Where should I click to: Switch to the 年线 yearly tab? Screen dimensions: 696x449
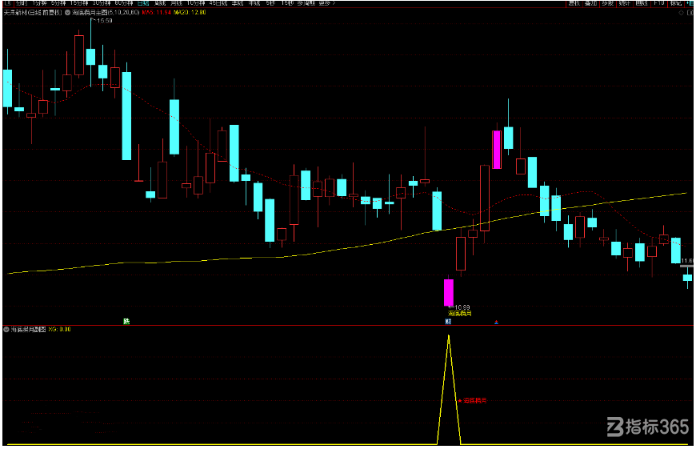(x=254, y=3)
